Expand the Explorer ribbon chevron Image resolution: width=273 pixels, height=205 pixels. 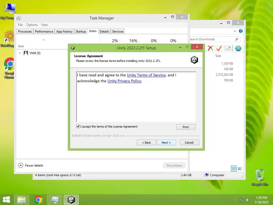pos(235,31)
